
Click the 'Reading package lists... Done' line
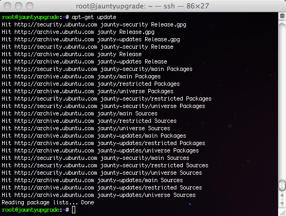pyautogui.click(x=48, y=203)
